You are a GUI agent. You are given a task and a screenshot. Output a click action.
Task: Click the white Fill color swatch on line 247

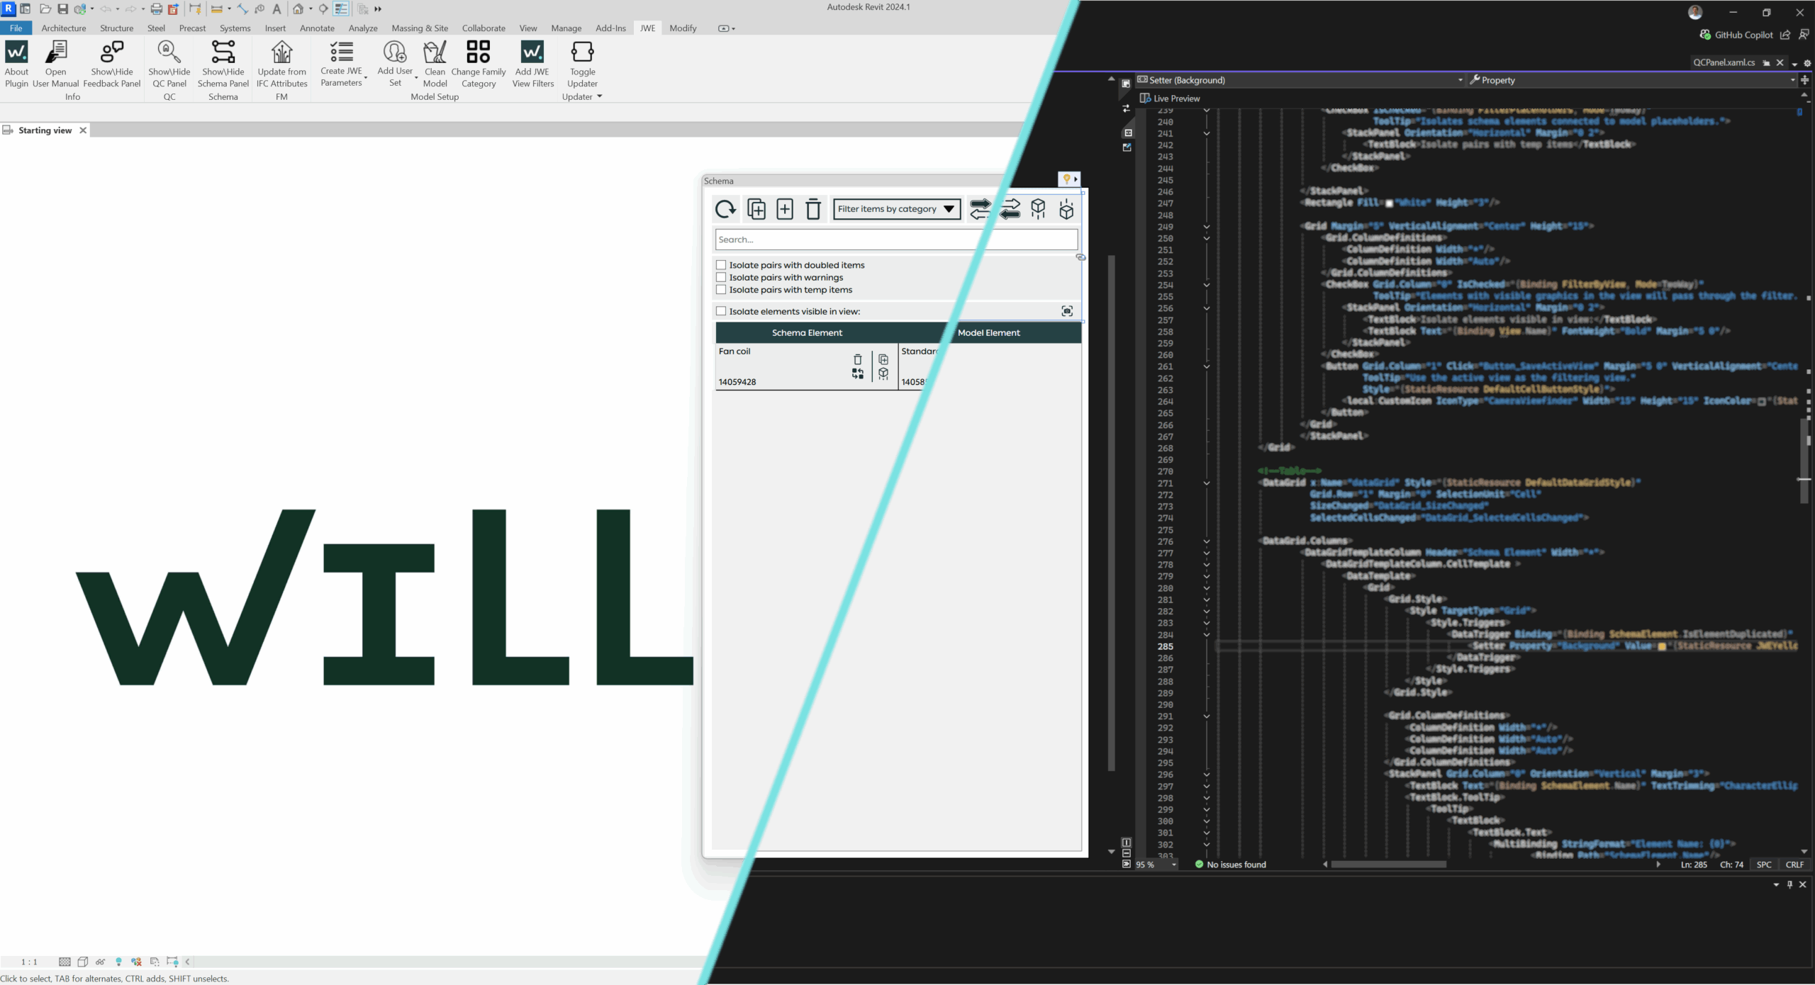point(1391,202)
